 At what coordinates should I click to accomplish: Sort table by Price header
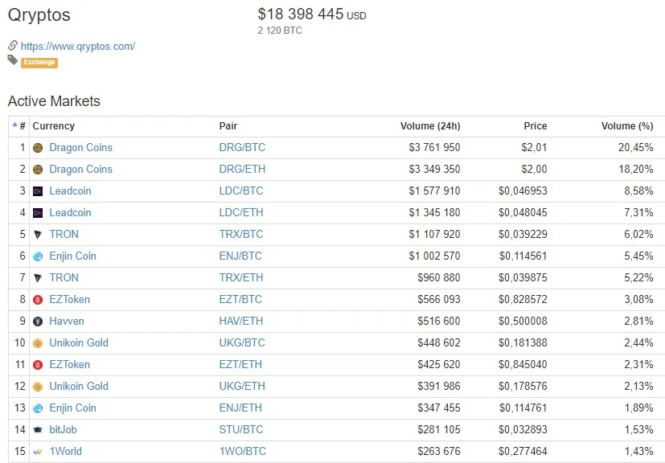536,126
